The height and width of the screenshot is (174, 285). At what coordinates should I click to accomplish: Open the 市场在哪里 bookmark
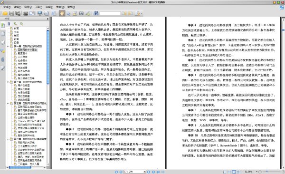coord(24,93)
